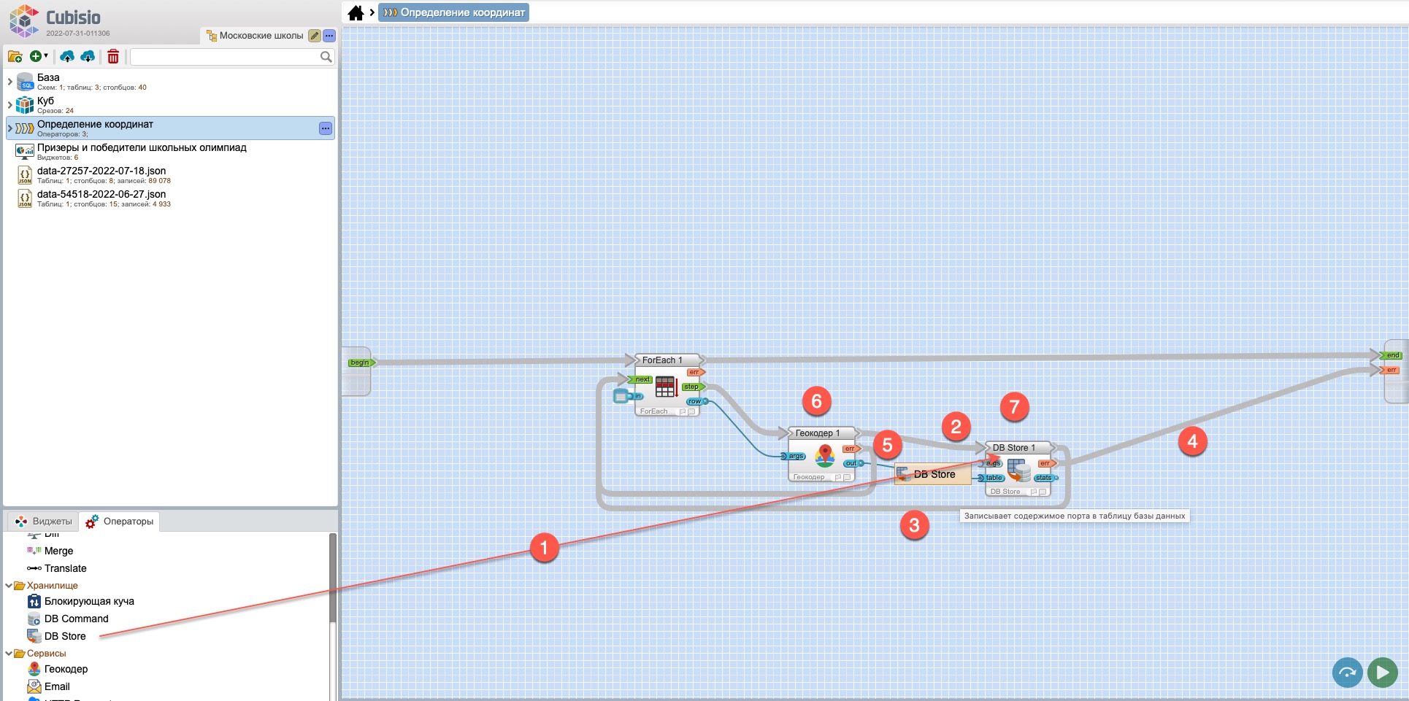Image resolution: width=1409 pixels, height=701 pixels.
Task: Click the home icon in breadcrumb
Action: click(x=356, y=12)
